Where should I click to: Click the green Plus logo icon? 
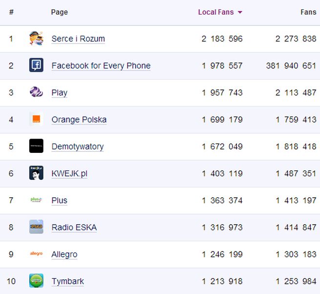coord(36,200)
